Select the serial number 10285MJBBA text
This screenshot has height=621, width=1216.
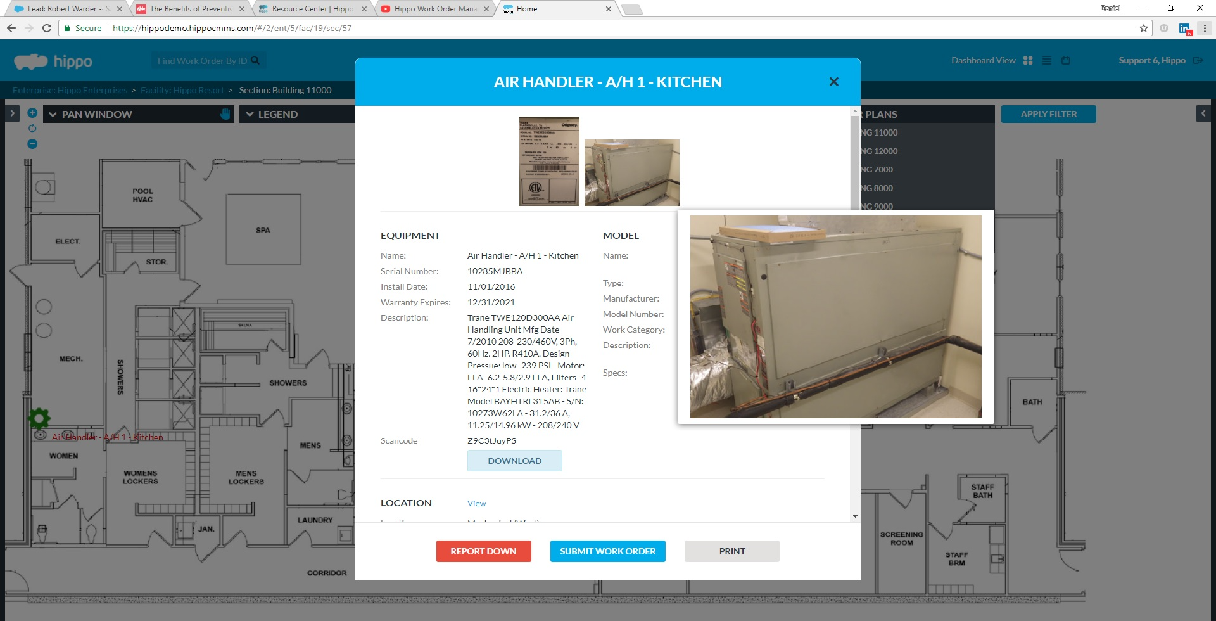(495, 271)
